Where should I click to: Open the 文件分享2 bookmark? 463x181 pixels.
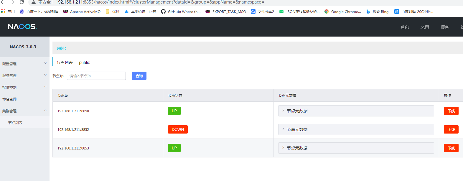(x=262, y=11)
